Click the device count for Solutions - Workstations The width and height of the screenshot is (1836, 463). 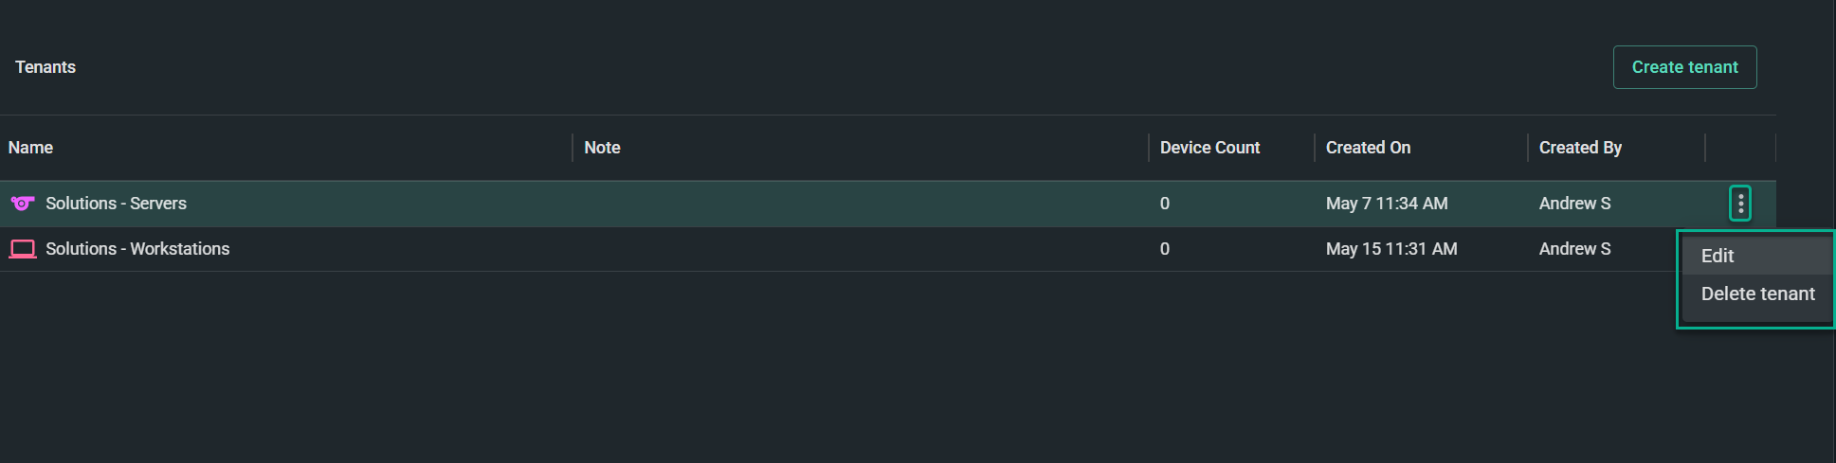[x=1165, y=249]
